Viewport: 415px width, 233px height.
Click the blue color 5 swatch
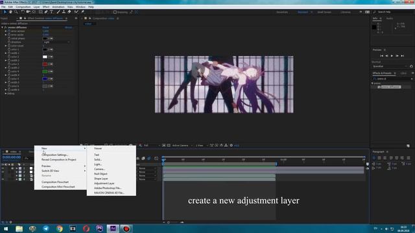pos(45,79)
